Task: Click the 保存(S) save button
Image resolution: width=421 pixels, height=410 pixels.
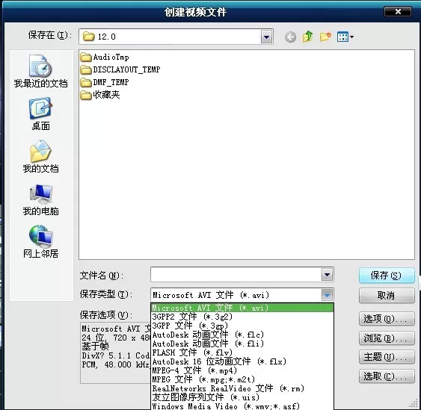Action: click(x=387, y=276)
